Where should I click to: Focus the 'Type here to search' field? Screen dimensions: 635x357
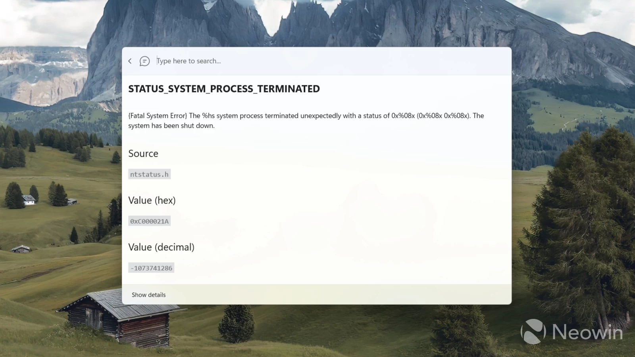tap(331, 61)
